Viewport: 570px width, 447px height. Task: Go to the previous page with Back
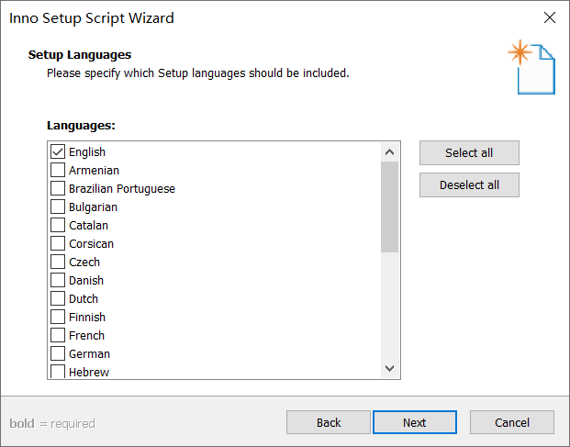tap(329, 422)
